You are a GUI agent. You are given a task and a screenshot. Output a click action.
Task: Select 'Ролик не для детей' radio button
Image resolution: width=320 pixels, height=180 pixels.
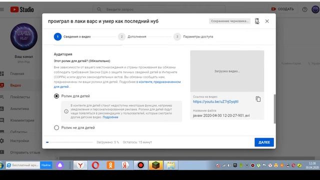[56, 128]
